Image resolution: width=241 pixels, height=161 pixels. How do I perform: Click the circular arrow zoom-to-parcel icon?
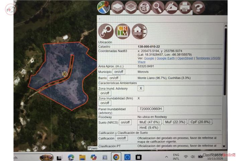point(106,31)
